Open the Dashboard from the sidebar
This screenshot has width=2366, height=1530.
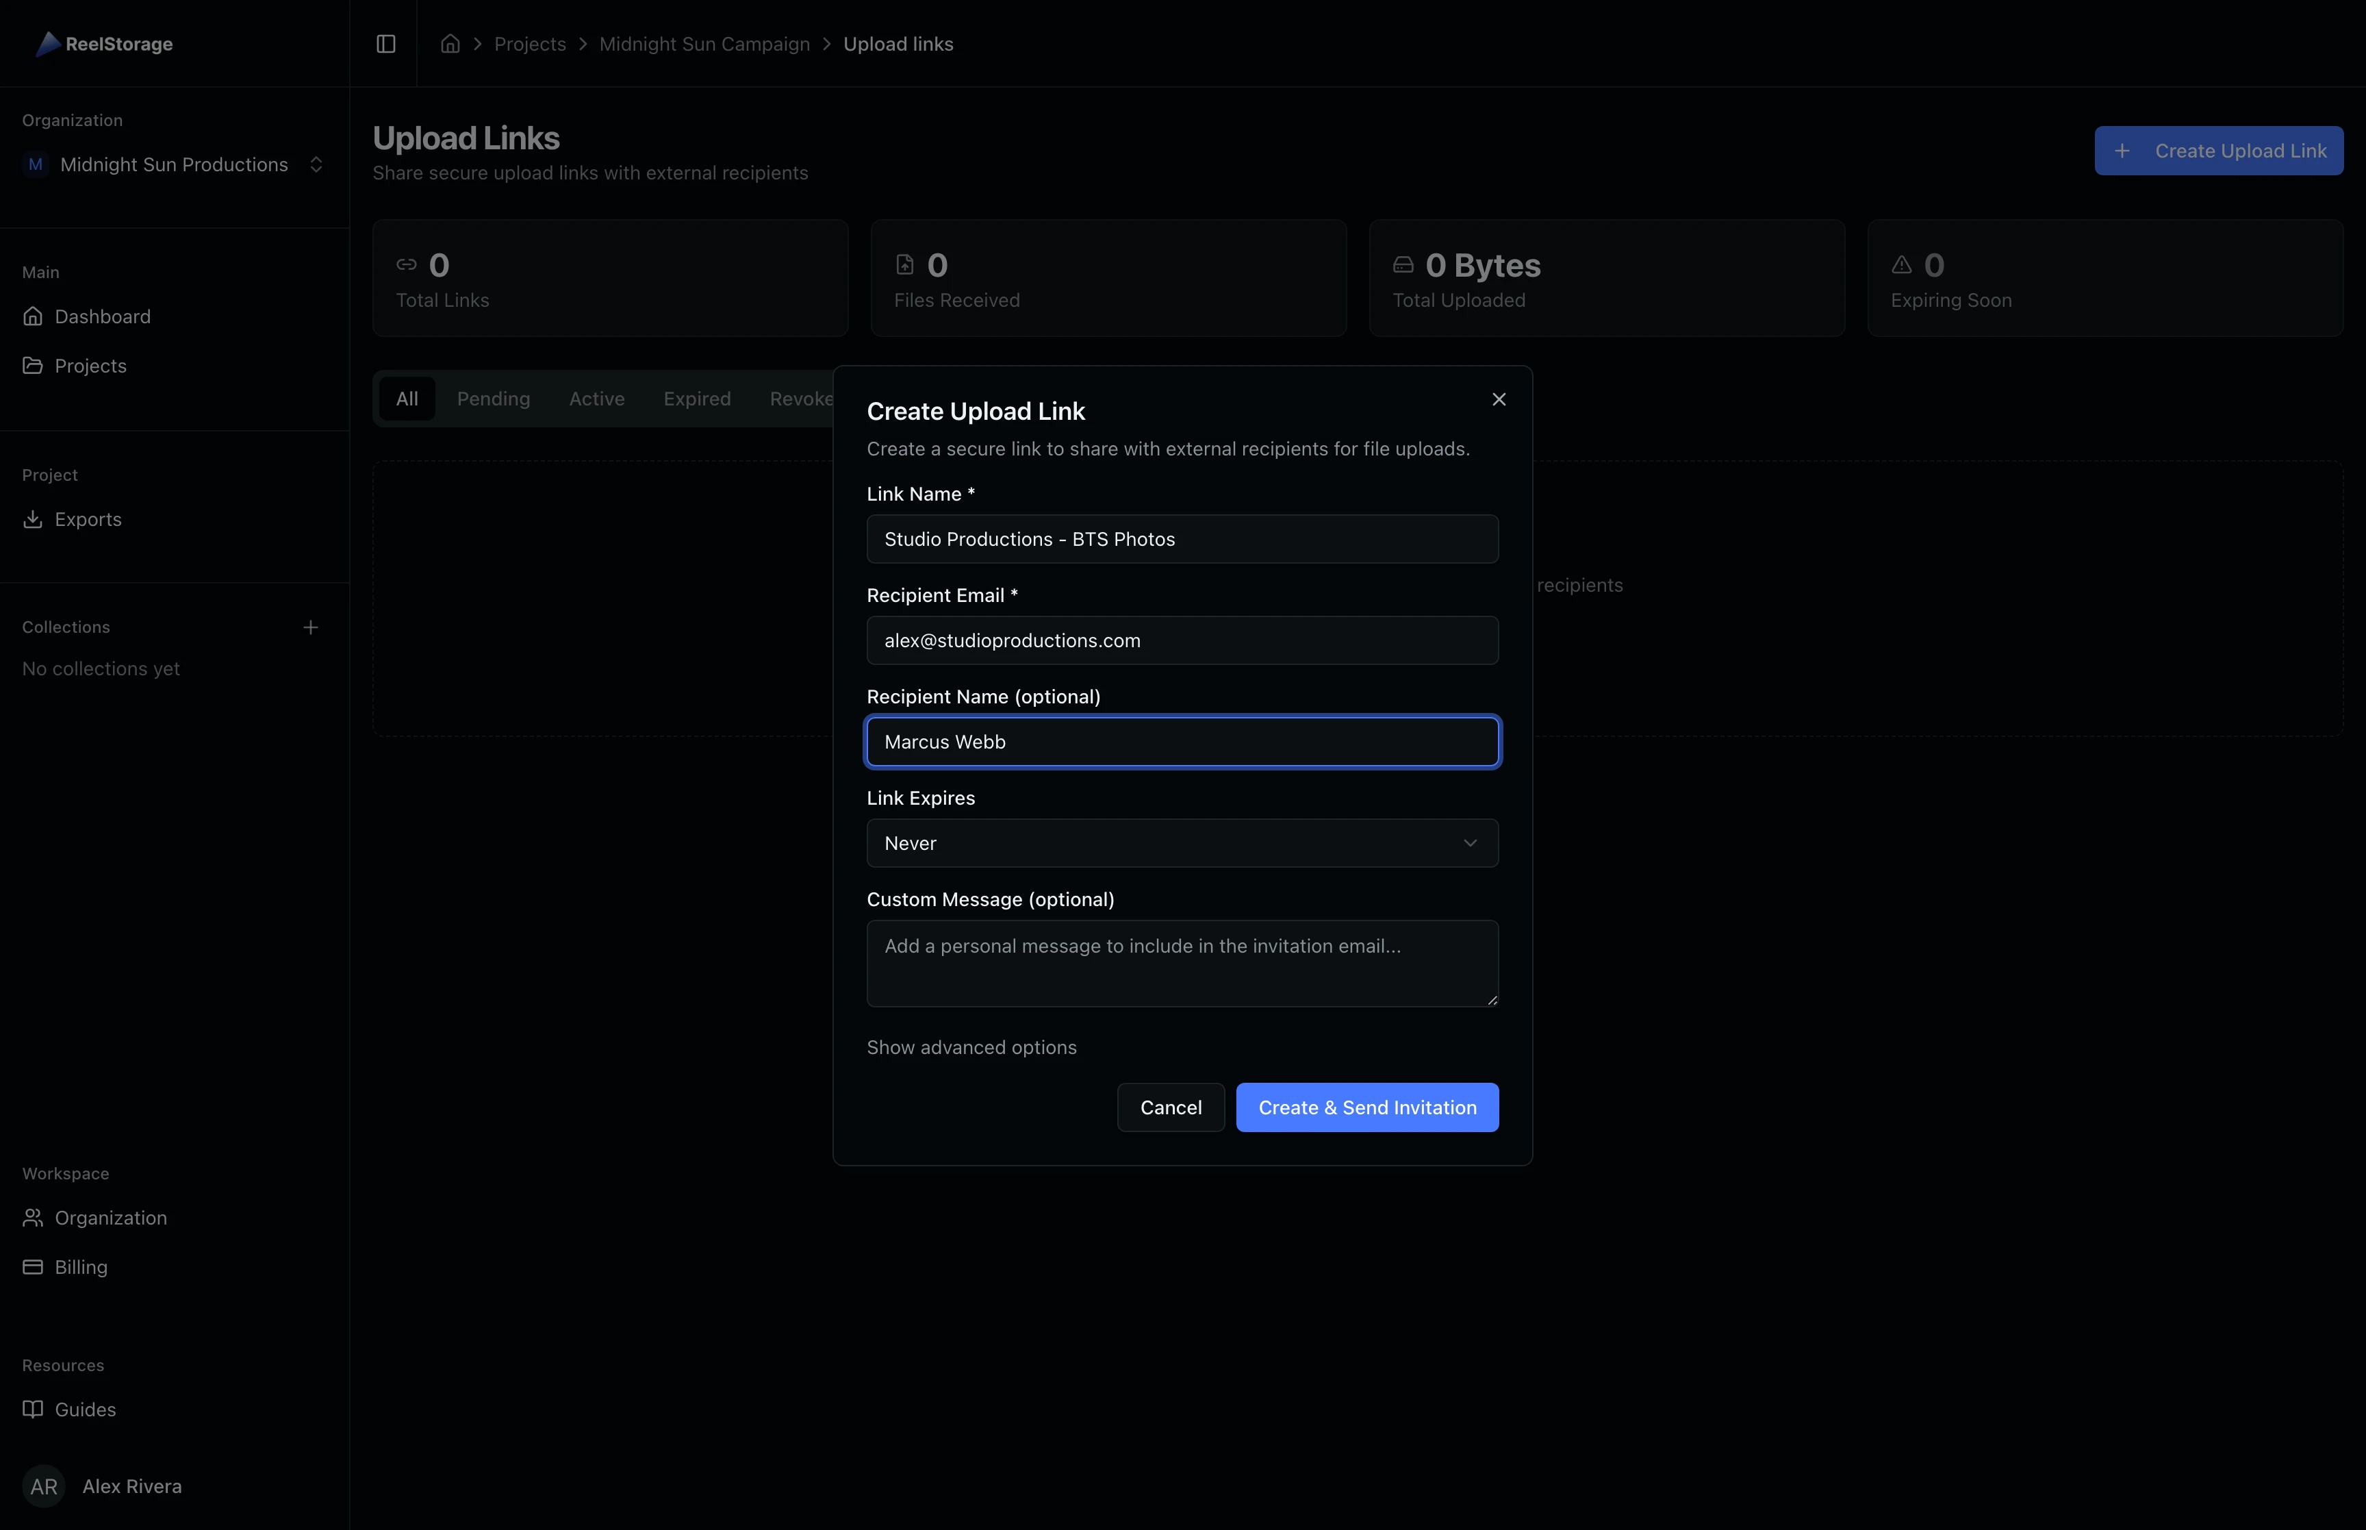pyautogui.click(x=103, y=316)
